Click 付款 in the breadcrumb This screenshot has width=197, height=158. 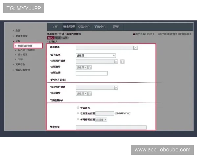62,34
